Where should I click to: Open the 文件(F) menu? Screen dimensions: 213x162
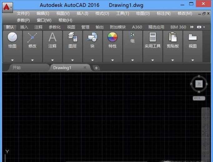(x=23, y=13)
